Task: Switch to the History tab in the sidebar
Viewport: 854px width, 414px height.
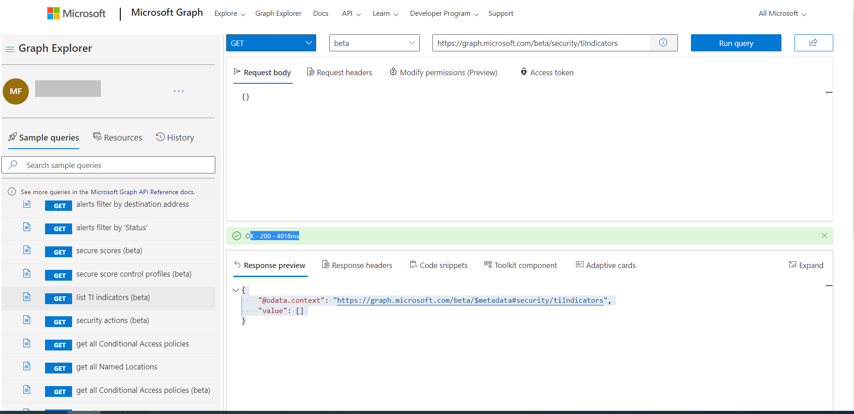Action: coord(175,137)
